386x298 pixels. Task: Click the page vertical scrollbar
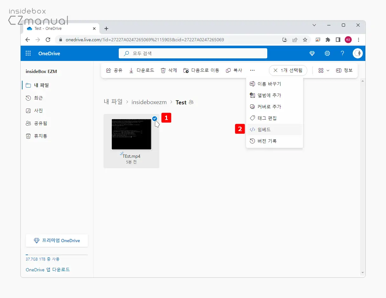pos(363,177)
